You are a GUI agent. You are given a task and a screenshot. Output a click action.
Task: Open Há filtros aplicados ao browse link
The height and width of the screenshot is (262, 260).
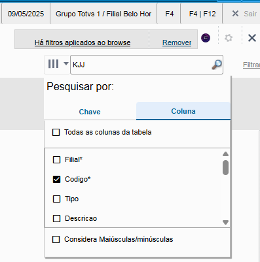point(83,42)
